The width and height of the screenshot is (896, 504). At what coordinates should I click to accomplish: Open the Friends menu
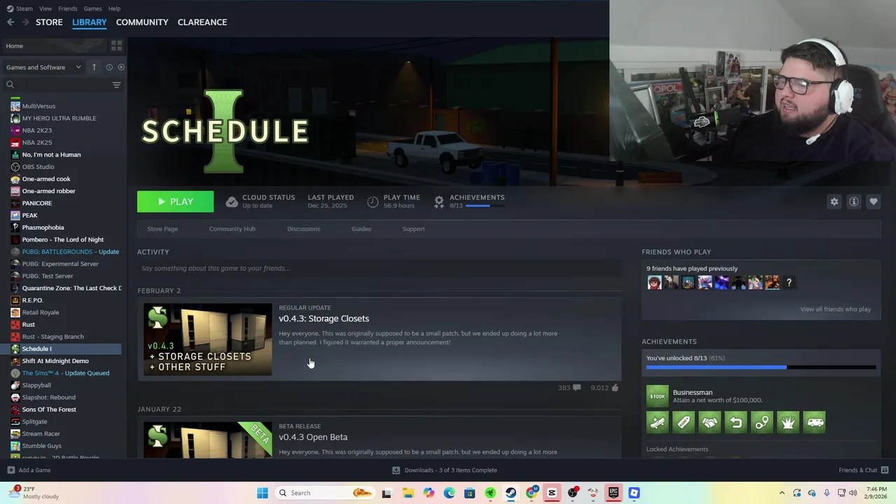click(68, 8)
